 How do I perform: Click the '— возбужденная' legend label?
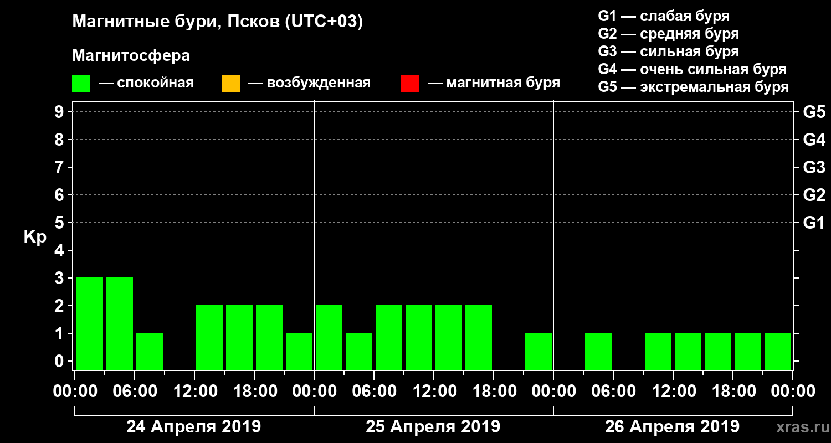(x=309, y=84)
